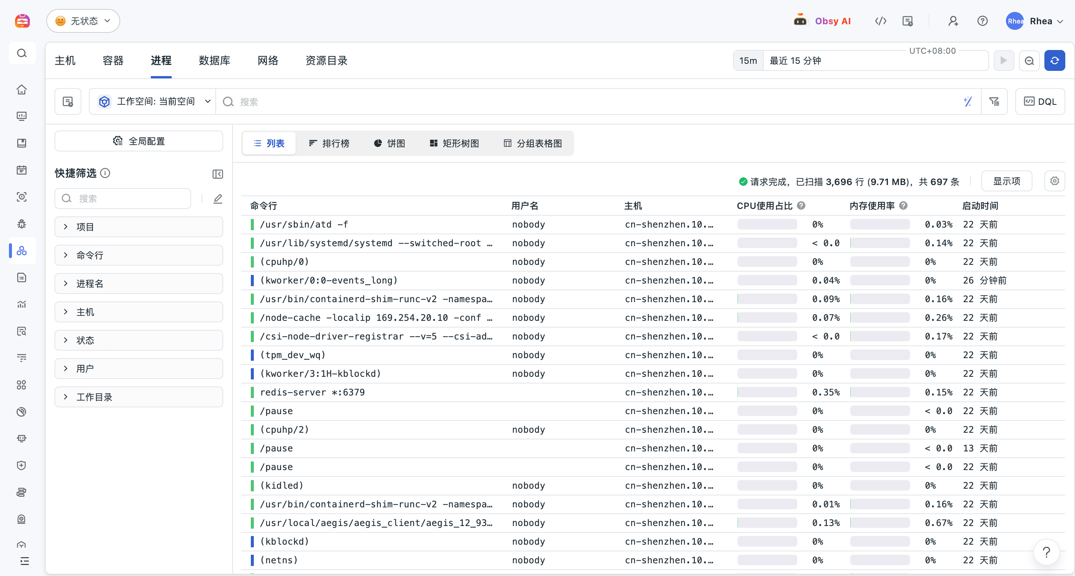Click the info icon beside 快捷筛选
Screen dimensions: 1075x576
[x=106, y=173]
